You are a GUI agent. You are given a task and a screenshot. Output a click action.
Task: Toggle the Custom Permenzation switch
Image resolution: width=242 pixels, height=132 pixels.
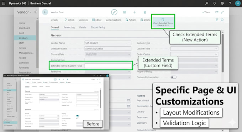click(174, 77)
